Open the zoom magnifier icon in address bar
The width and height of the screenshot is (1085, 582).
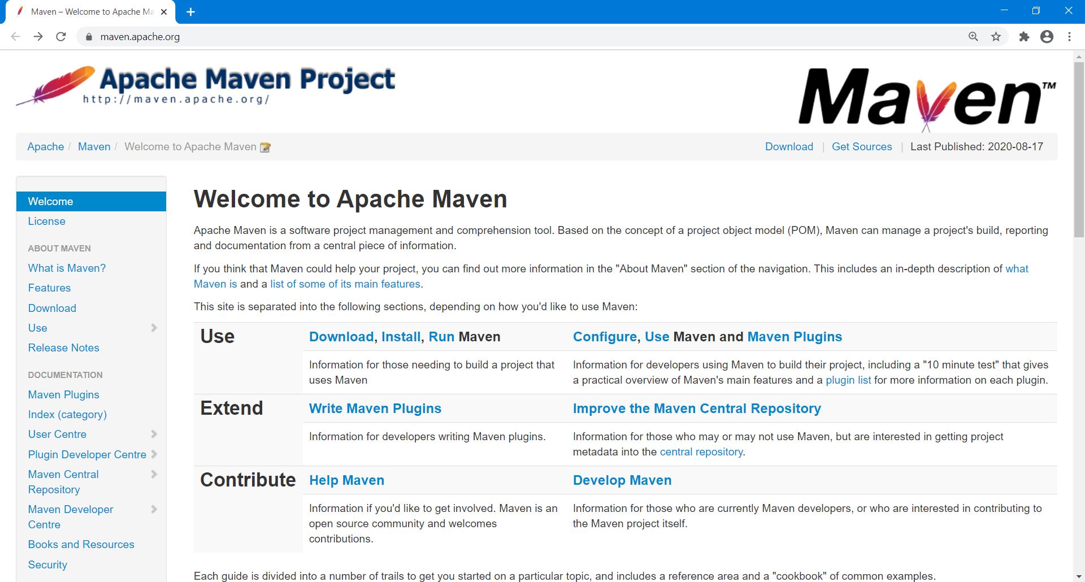coord(973,37)
